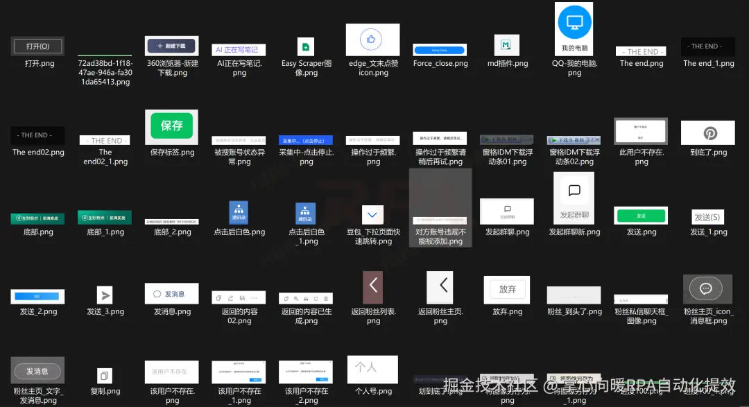Select 豆包_下拉页面快速跳转.png chevron icon
This screenshot has width=749, height=407.
[x=372, y=214]
